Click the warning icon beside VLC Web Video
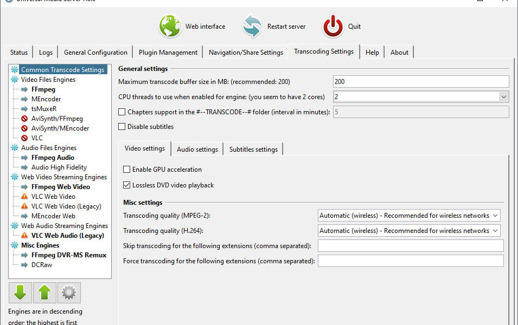The height and width of the screenshot is (325, 518). (24, 197)
